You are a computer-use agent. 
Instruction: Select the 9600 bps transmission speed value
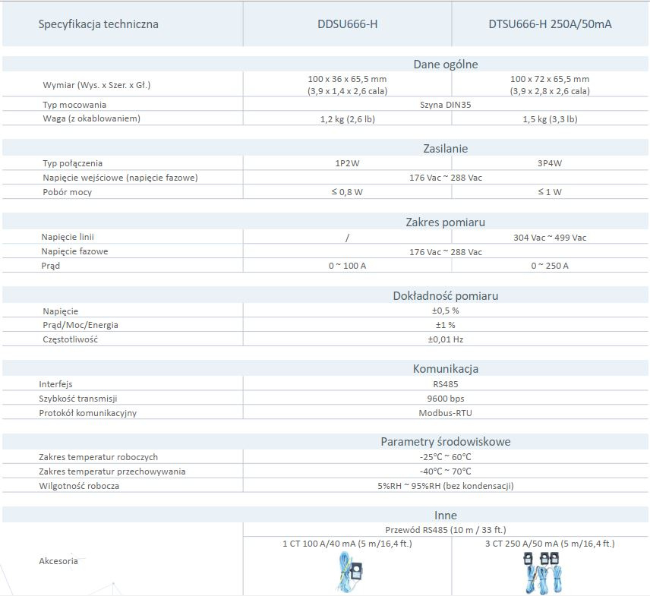445,399
